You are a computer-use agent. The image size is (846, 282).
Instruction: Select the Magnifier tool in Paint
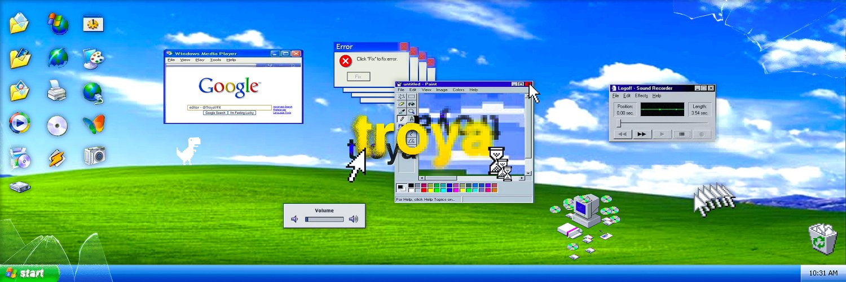411,111
